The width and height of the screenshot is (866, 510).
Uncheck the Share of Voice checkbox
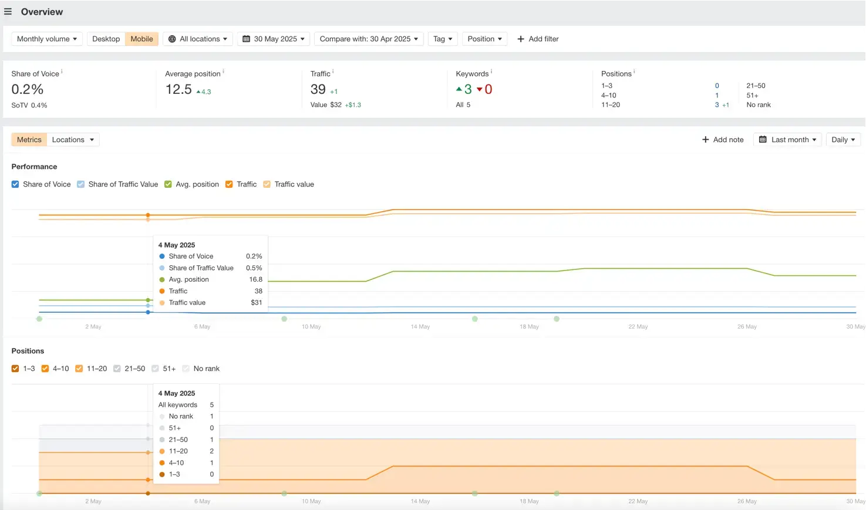15,184
